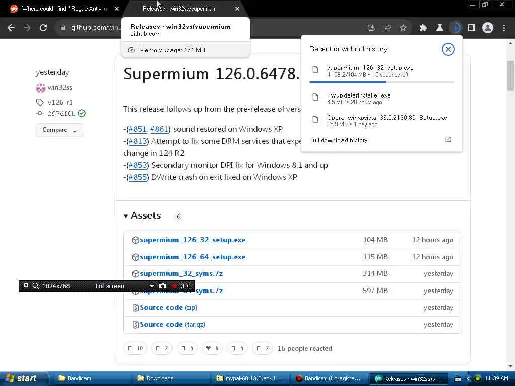Click the github.com address bar
The image size is (515, 386).
[95, 28]
